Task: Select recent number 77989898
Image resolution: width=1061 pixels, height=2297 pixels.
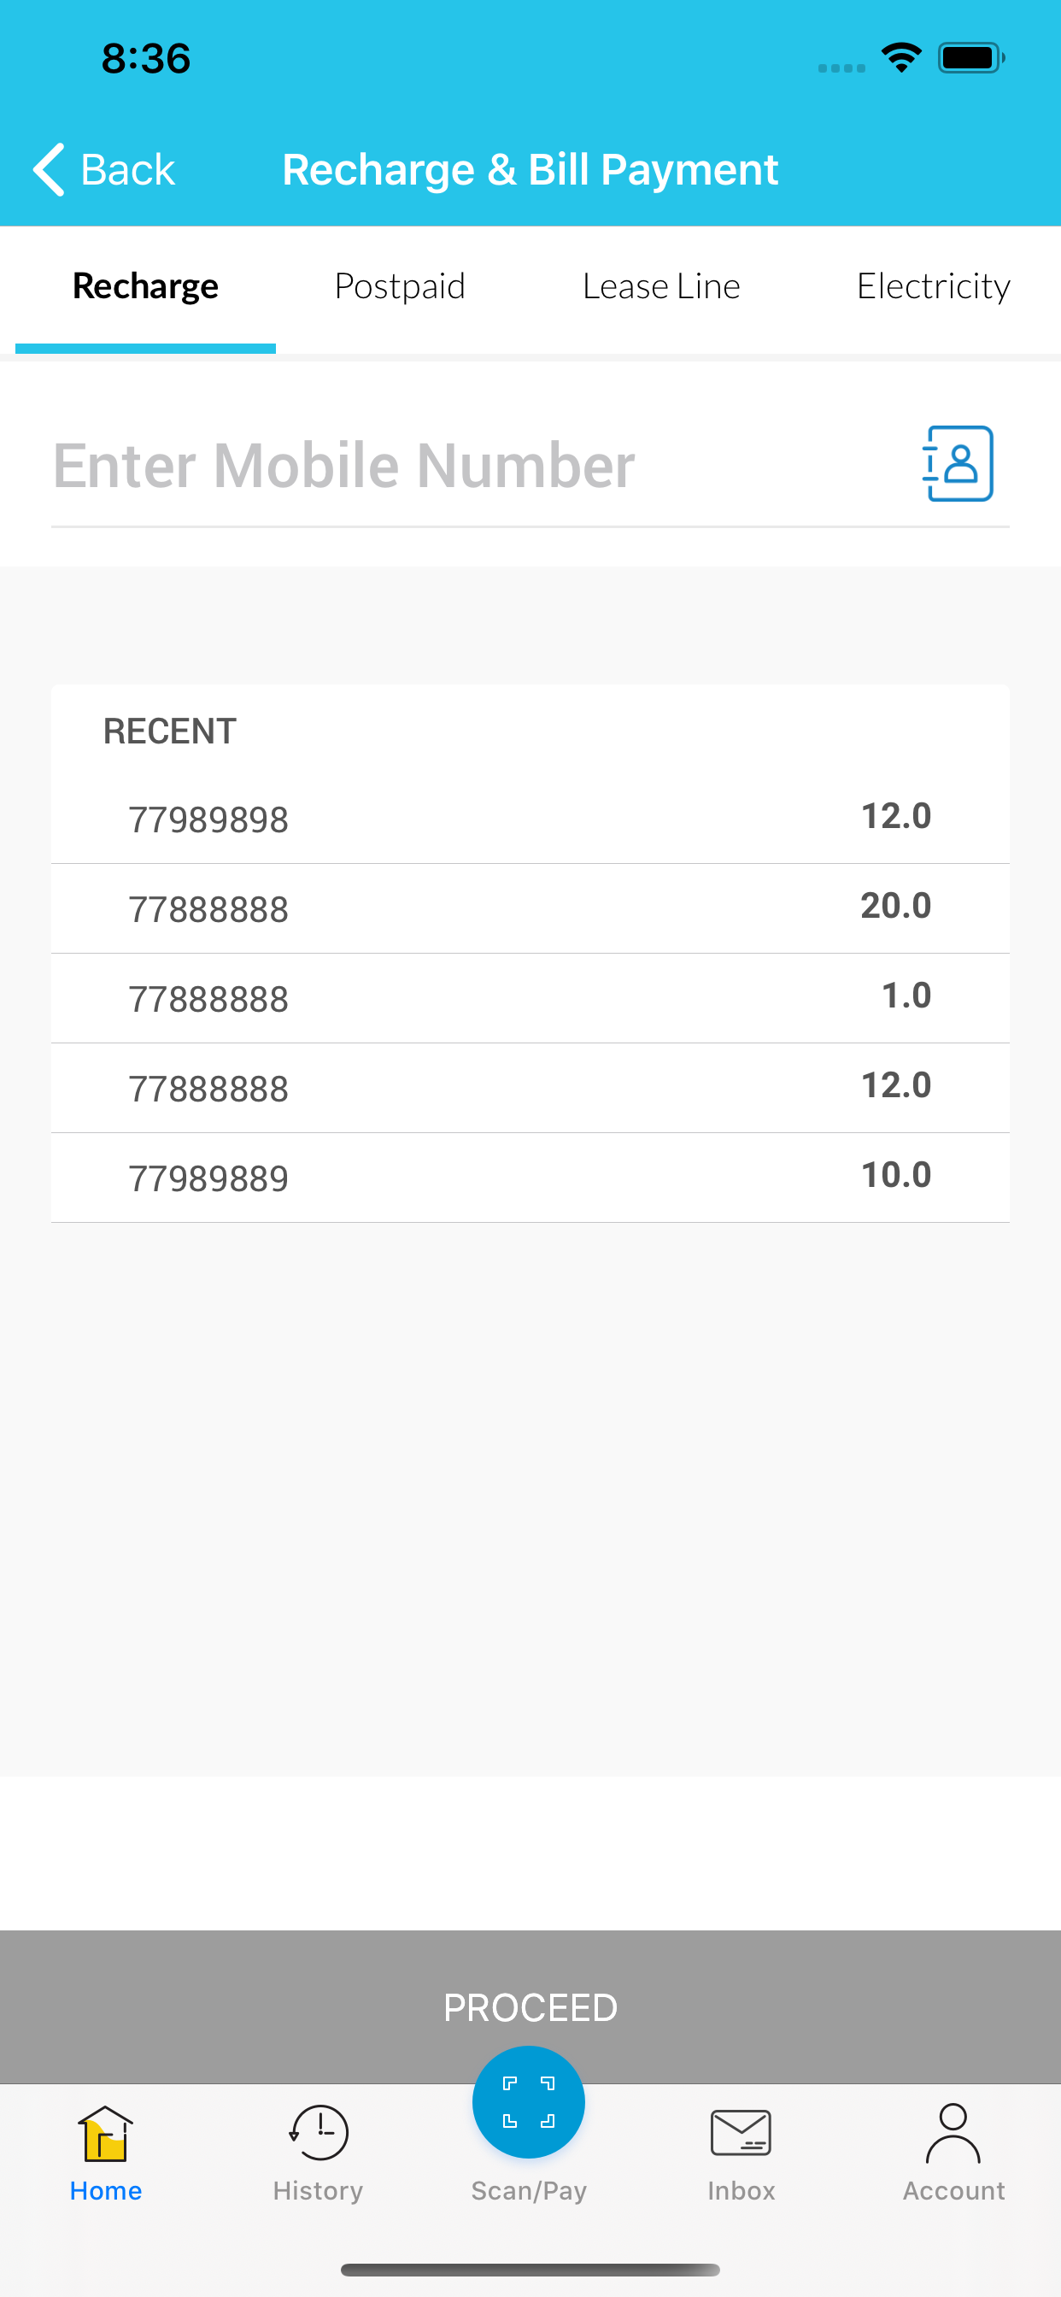Action: [x=530, y=819]
